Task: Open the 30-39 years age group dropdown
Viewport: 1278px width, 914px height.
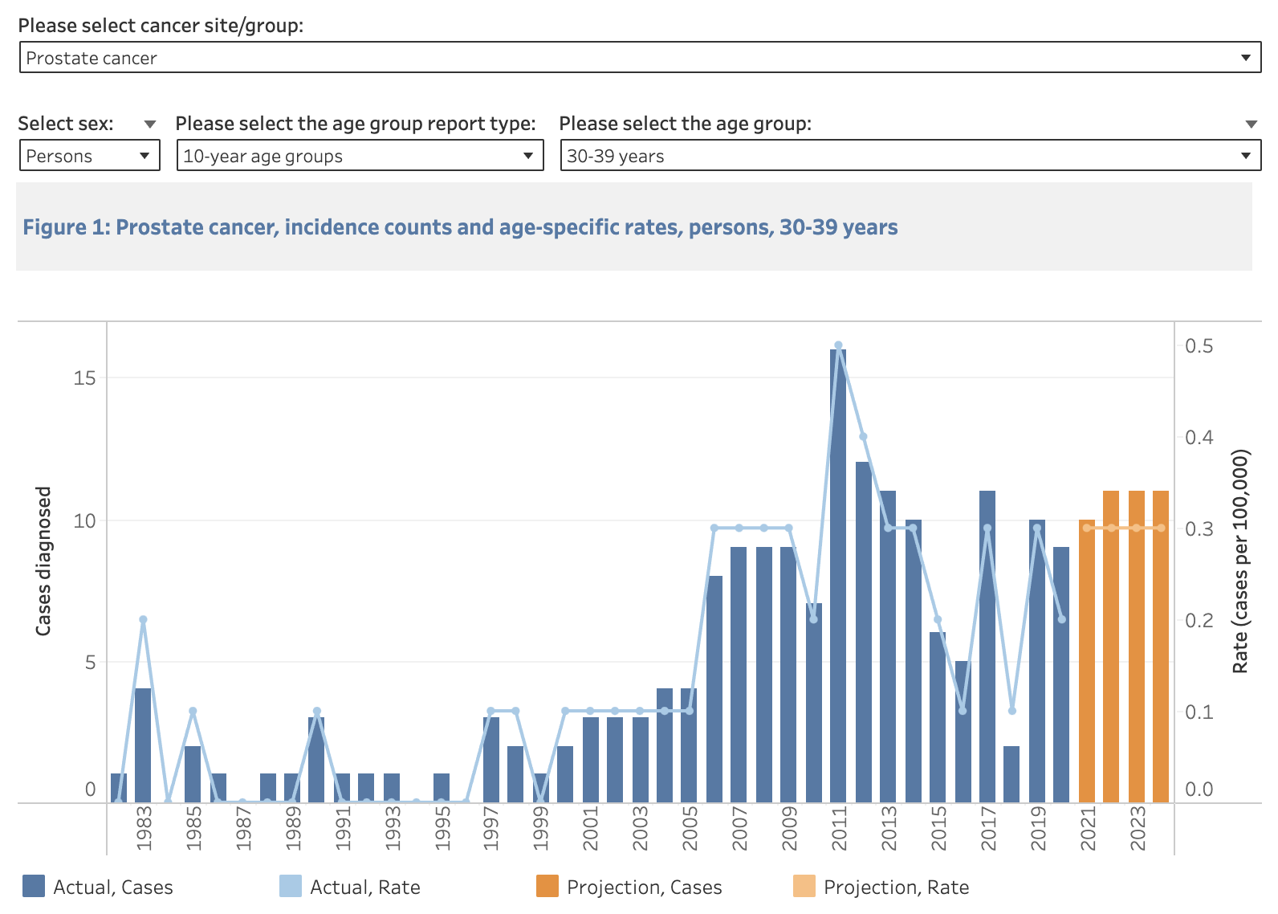Action: pyautogui.click(x=910, y=156)
